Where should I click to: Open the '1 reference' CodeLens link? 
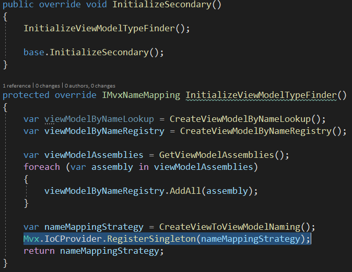[17, 86]
